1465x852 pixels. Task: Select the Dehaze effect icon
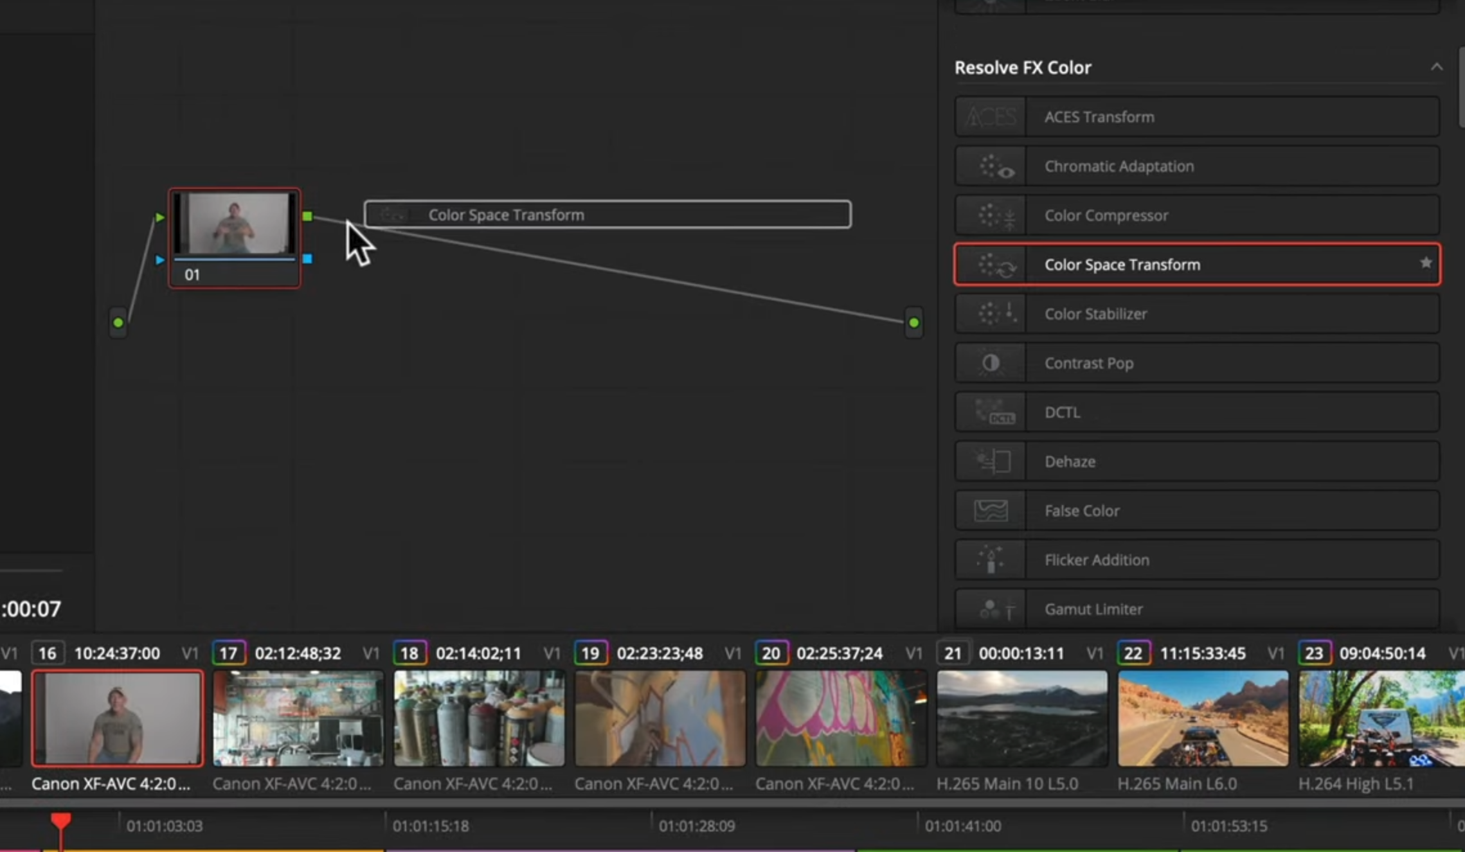click(x=991, y=462)
